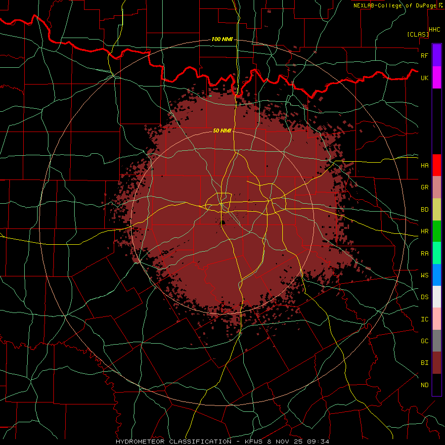Select the 'BD' legend label
The width and height of the screenshot is (445, 445).
point(424,210)
